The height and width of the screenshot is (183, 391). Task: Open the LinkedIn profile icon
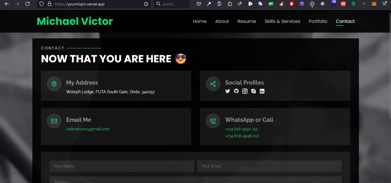[x=262, y=91]
